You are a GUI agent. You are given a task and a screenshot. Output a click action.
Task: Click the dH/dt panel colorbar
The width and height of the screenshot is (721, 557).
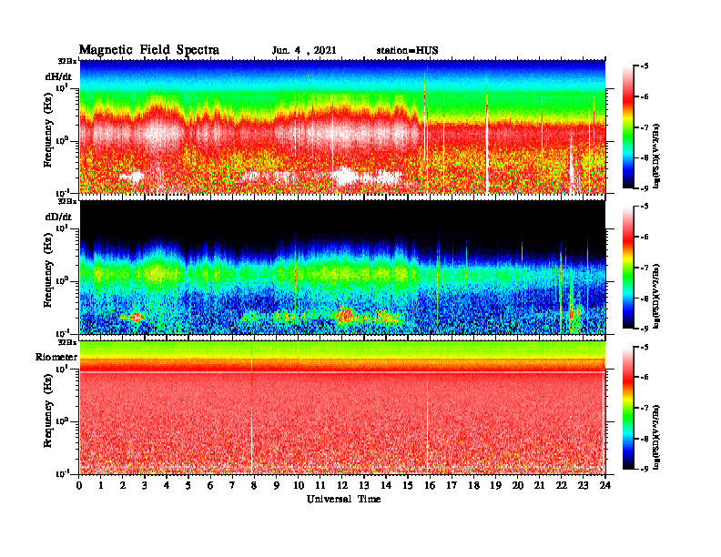pos(627,127)
